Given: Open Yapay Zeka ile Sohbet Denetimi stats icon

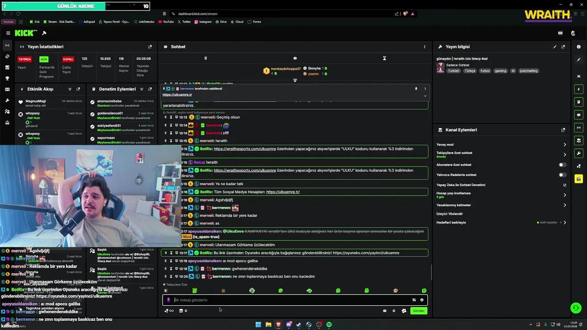Looking at the screenshot, I should [x=565, y=185].
